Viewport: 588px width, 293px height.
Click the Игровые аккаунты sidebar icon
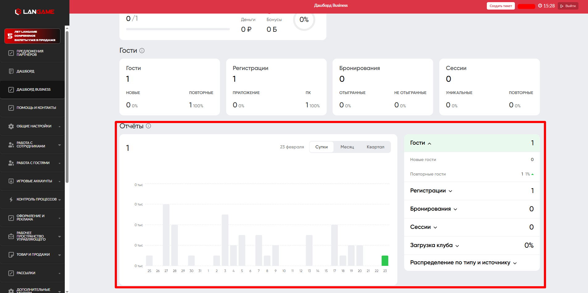[11, 181]
